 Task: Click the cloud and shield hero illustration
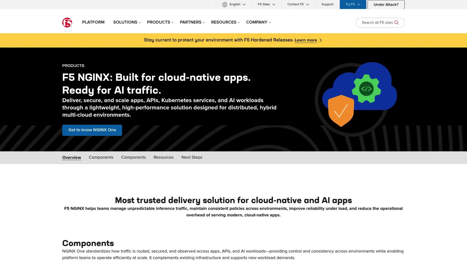click(x=356, y=99)
